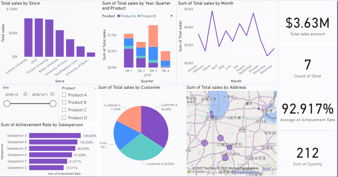
Task: Expand the Date slicer start date field
Action: pos(15,94)
